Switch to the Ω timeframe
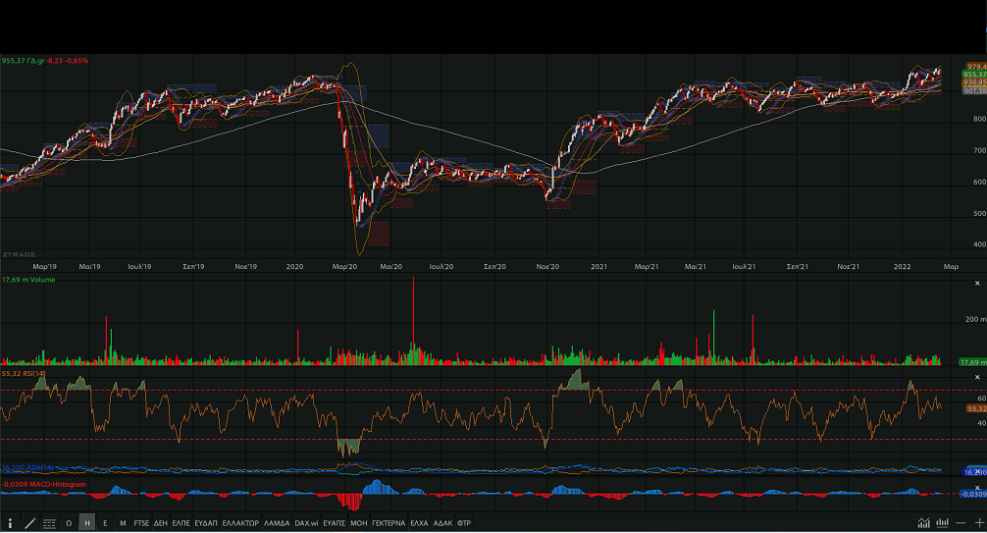 tap(69, 523)
